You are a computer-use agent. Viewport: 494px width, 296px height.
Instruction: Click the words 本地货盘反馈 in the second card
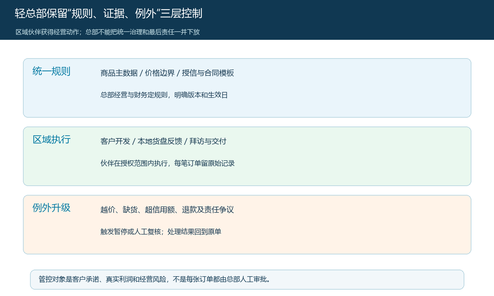click(160, 142)
